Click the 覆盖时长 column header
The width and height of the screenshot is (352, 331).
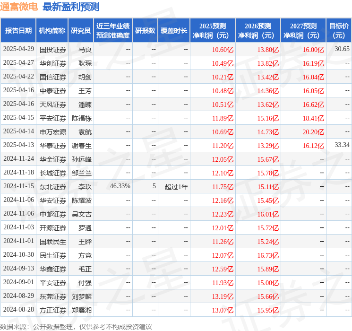(174, 30)
